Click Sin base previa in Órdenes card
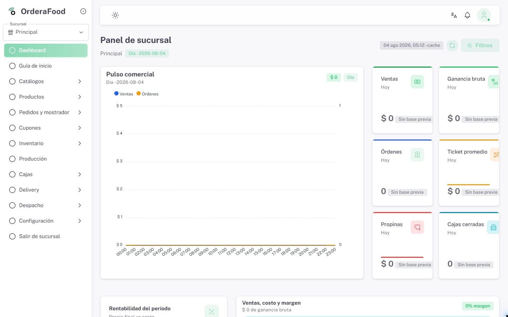The image size is (508, 317). tap(407, 192)
